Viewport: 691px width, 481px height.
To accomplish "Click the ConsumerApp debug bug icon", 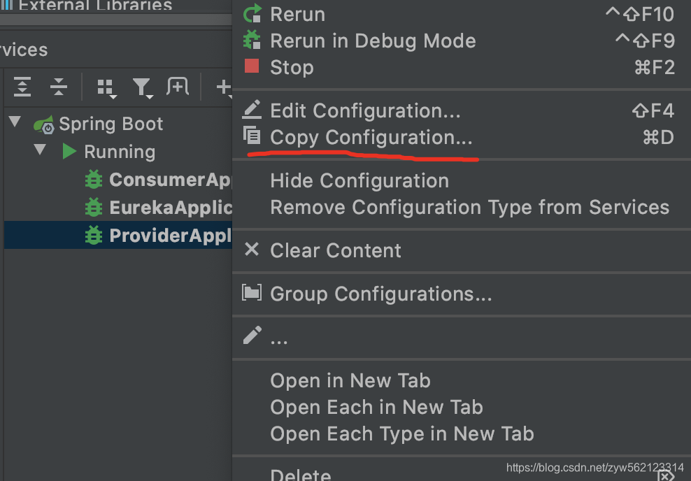I will tap(94, 179).
